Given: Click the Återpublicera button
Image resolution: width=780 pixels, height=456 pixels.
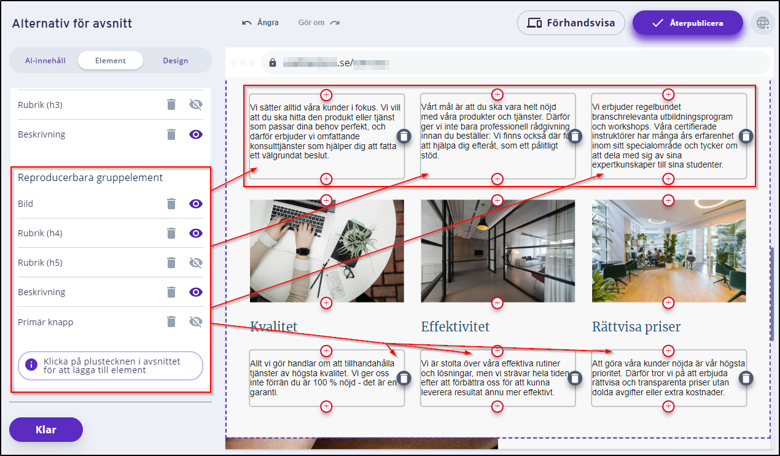Looking at the screenshot, I should point(687,23).
